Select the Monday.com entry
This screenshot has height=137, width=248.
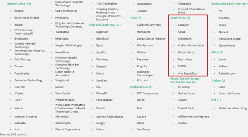(145, 45)
